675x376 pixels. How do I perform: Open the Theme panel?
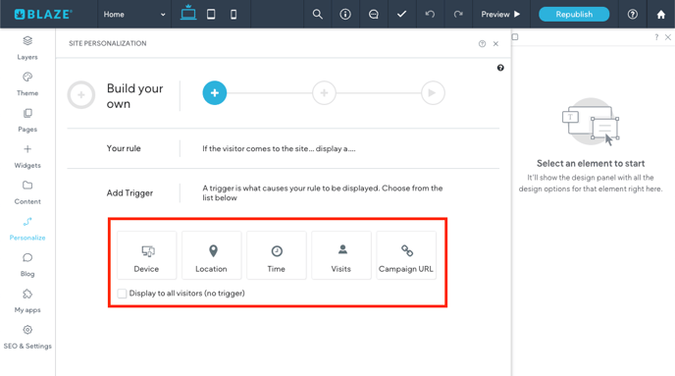27,84
